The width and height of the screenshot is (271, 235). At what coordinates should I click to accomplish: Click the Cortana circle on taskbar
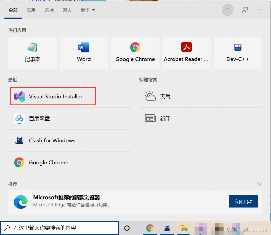[x=127, y=228]
